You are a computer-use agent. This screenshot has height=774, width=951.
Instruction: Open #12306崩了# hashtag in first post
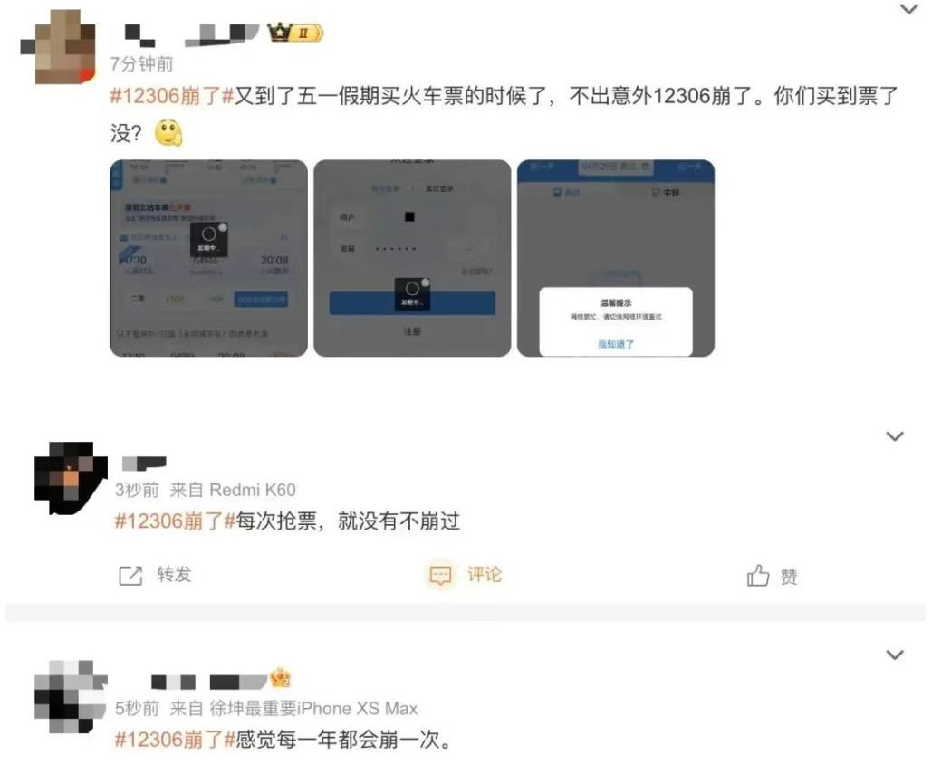tap(172, 96)
